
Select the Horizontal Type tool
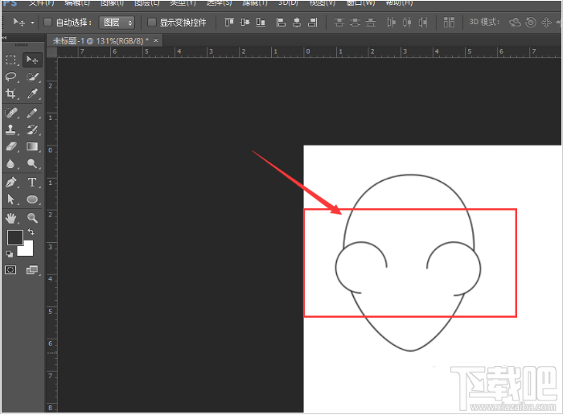(x=32, y=182)
